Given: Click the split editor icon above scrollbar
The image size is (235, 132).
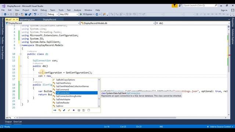Looking at the screenshot, I should point(228,27).
